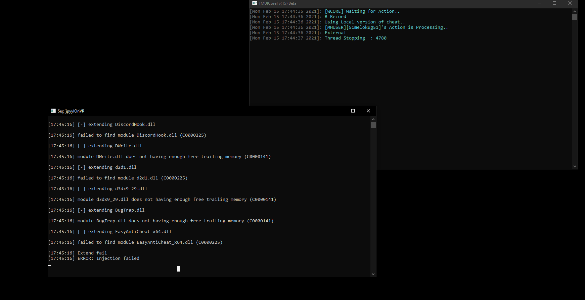This screenshot has width=585, height=300.
Task: Click the '[MHUSER][51melokug51]'s Action is Processing' line
Action: [x=349, y=27]
